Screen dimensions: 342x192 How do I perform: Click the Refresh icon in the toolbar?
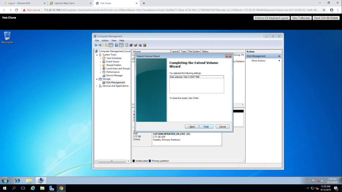pyautogui.click(x=127, y=45)
